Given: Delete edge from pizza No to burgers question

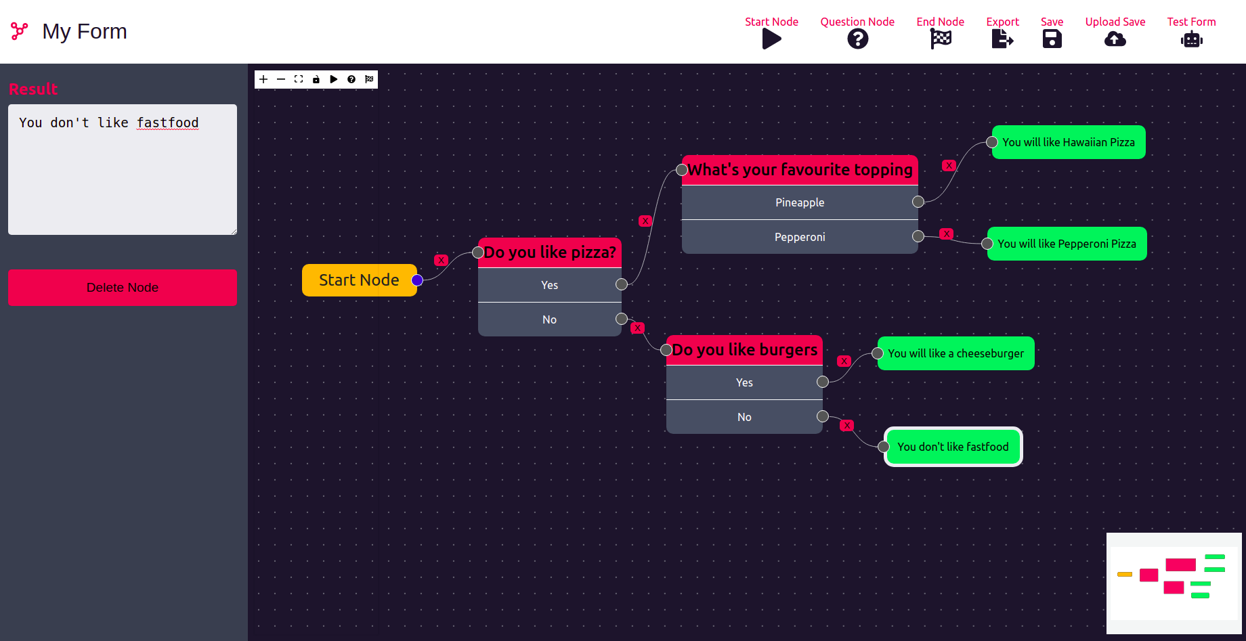Looking at the screenshot, I should point(637,328).
